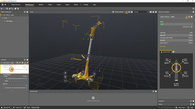Open License info in status bar

point(17,107)
